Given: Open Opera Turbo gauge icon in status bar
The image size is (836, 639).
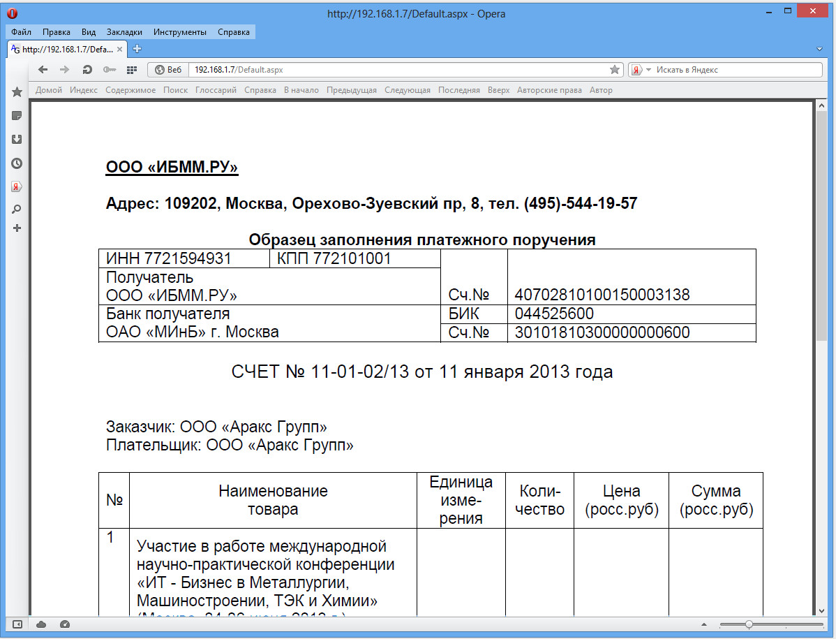Looking at the screenshot, I should pos(65,624).
